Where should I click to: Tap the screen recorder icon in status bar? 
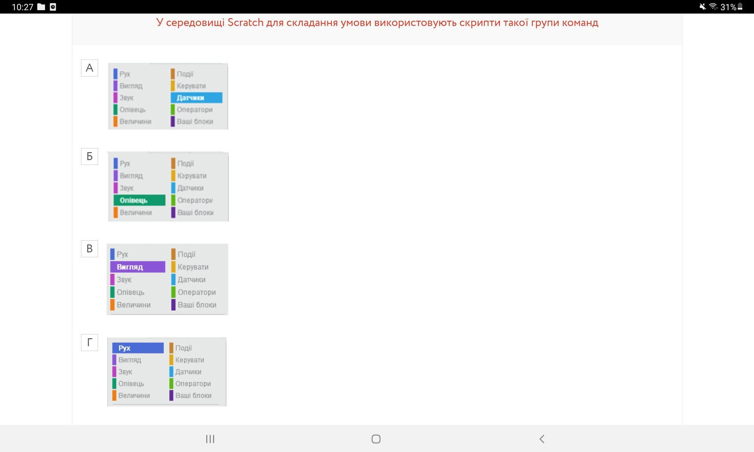tap(53, 7)
